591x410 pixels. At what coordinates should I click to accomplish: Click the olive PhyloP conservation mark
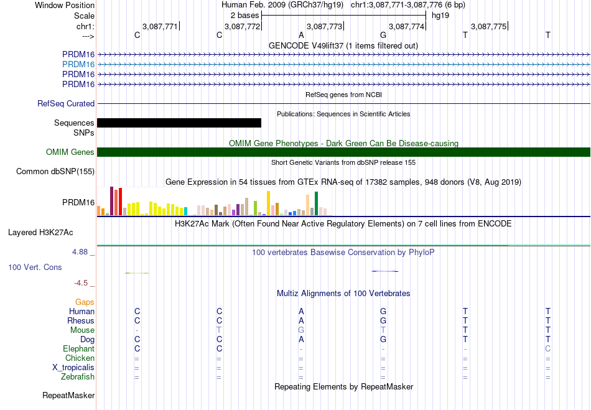coord(137,273)
